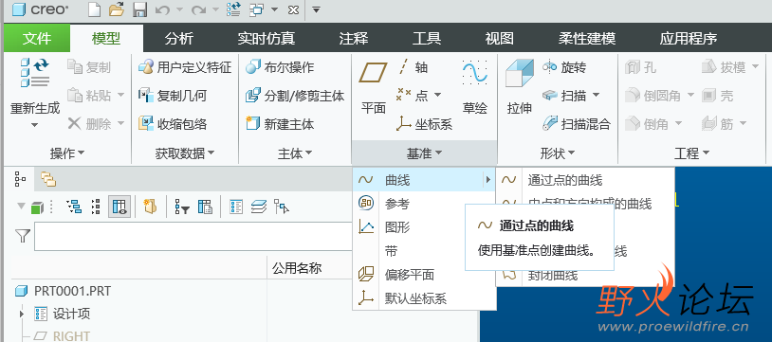Image resolution: width=772 pixels, height=342 pixels.
Task: Switch to the 实时仿真 ribbon tab
Action: pyautogui.click(x=266, y=39)
